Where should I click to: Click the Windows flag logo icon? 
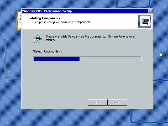pos(145,22)
